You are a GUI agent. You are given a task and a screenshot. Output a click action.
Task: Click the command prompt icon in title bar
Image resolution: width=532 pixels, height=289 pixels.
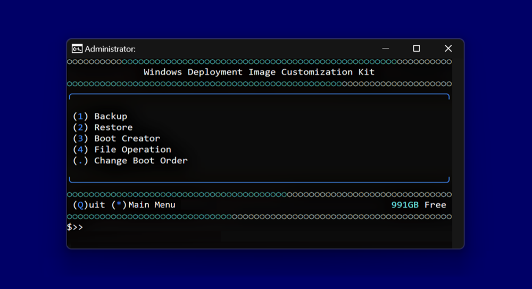[77, 49]
